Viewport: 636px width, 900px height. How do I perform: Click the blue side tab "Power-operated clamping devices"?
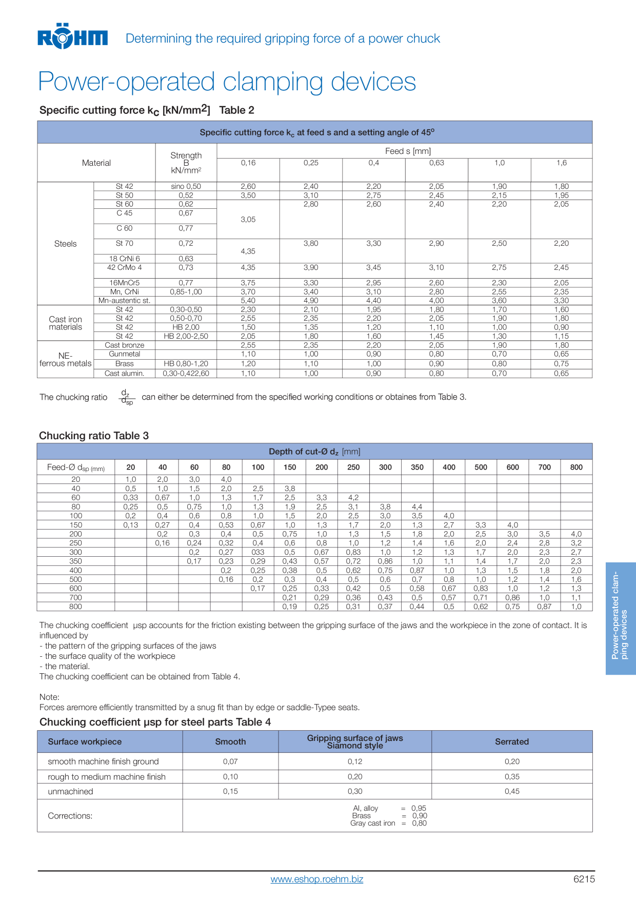(621, 618)
